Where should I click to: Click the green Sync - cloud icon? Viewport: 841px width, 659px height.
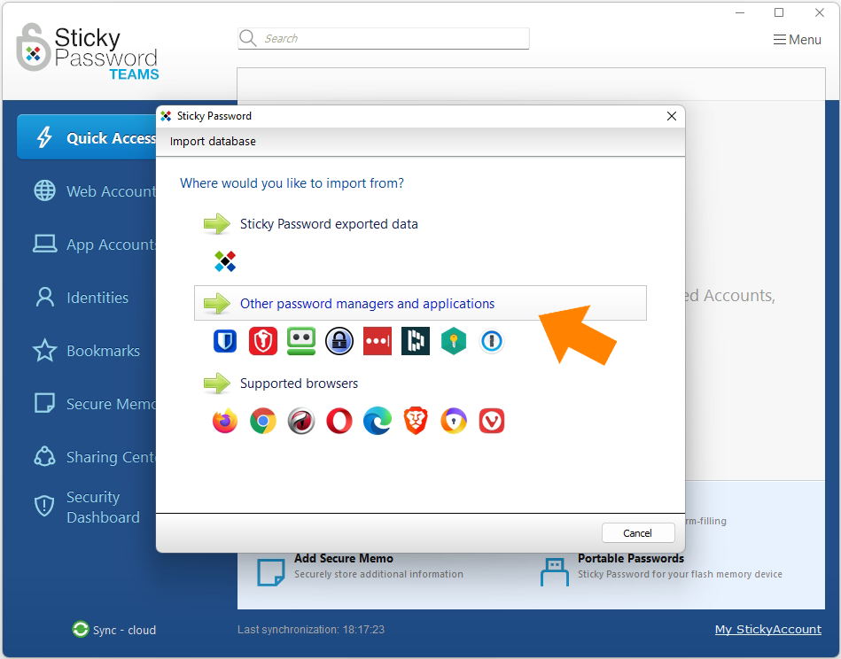[x=81, y=629]
